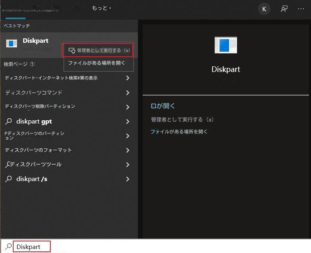
Task: Open the three-dot more options menu
Action: [x=301, y=9]
